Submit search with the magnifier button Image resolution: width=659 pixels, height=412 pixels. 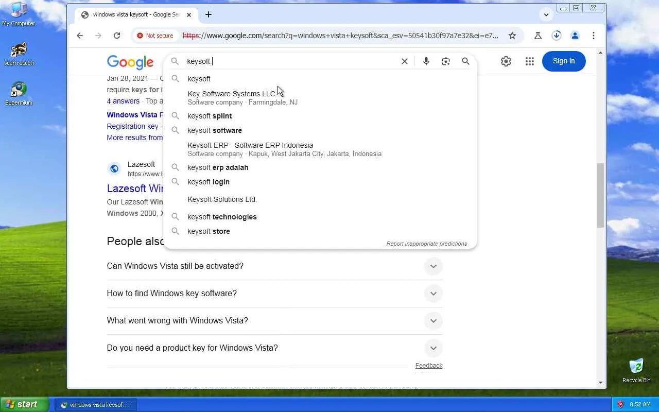(465, 61)
